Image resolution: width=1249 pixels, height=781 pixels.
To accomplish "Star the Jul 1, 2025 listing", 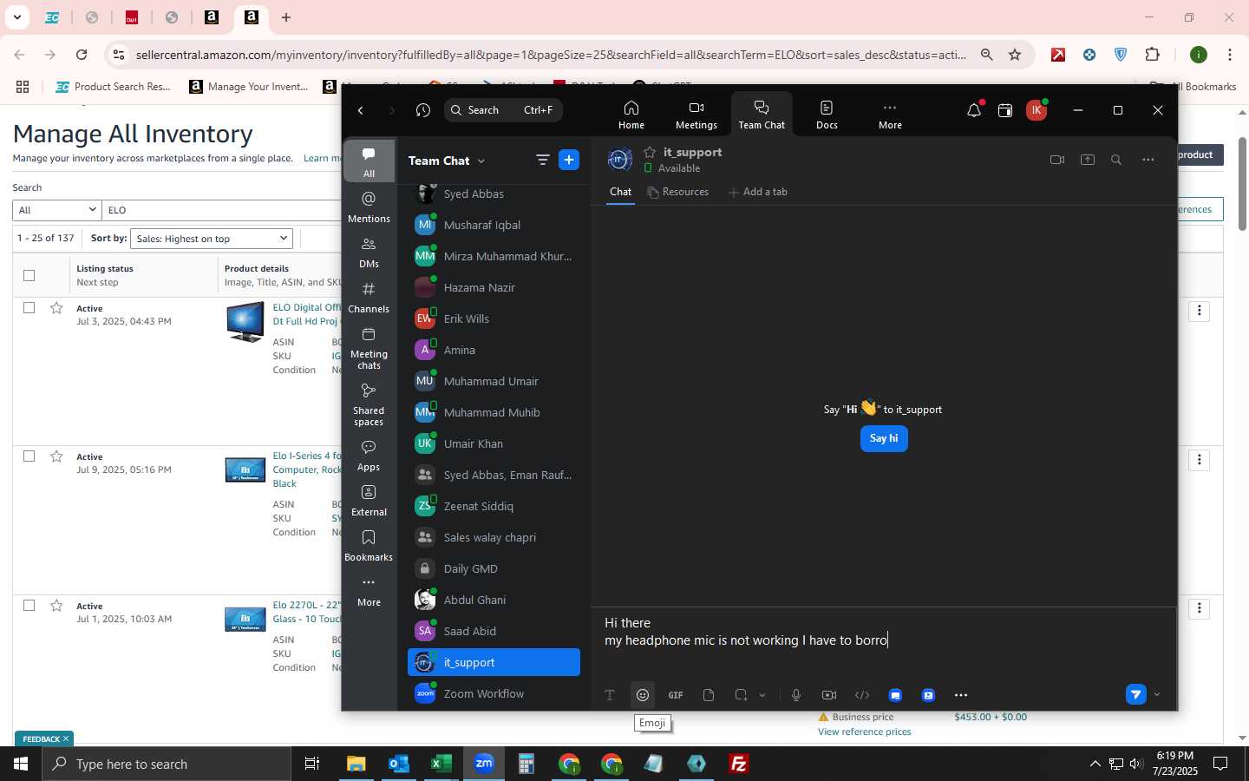I will [x=56, y=606].
